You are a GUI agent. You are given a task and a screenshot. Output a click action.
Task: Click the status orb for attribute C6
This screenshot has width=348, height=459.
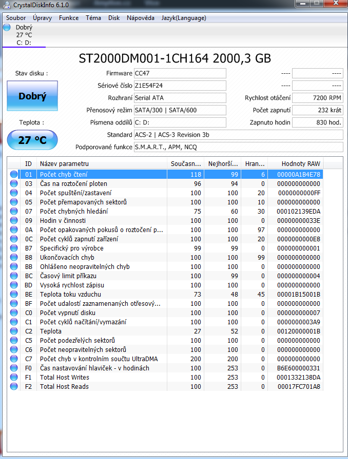pos(14,349)
